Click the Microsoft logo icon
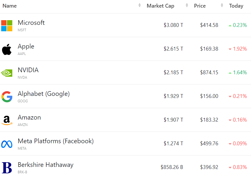The height and width of the screenshot is (178, 251). [x=7, y=26]
